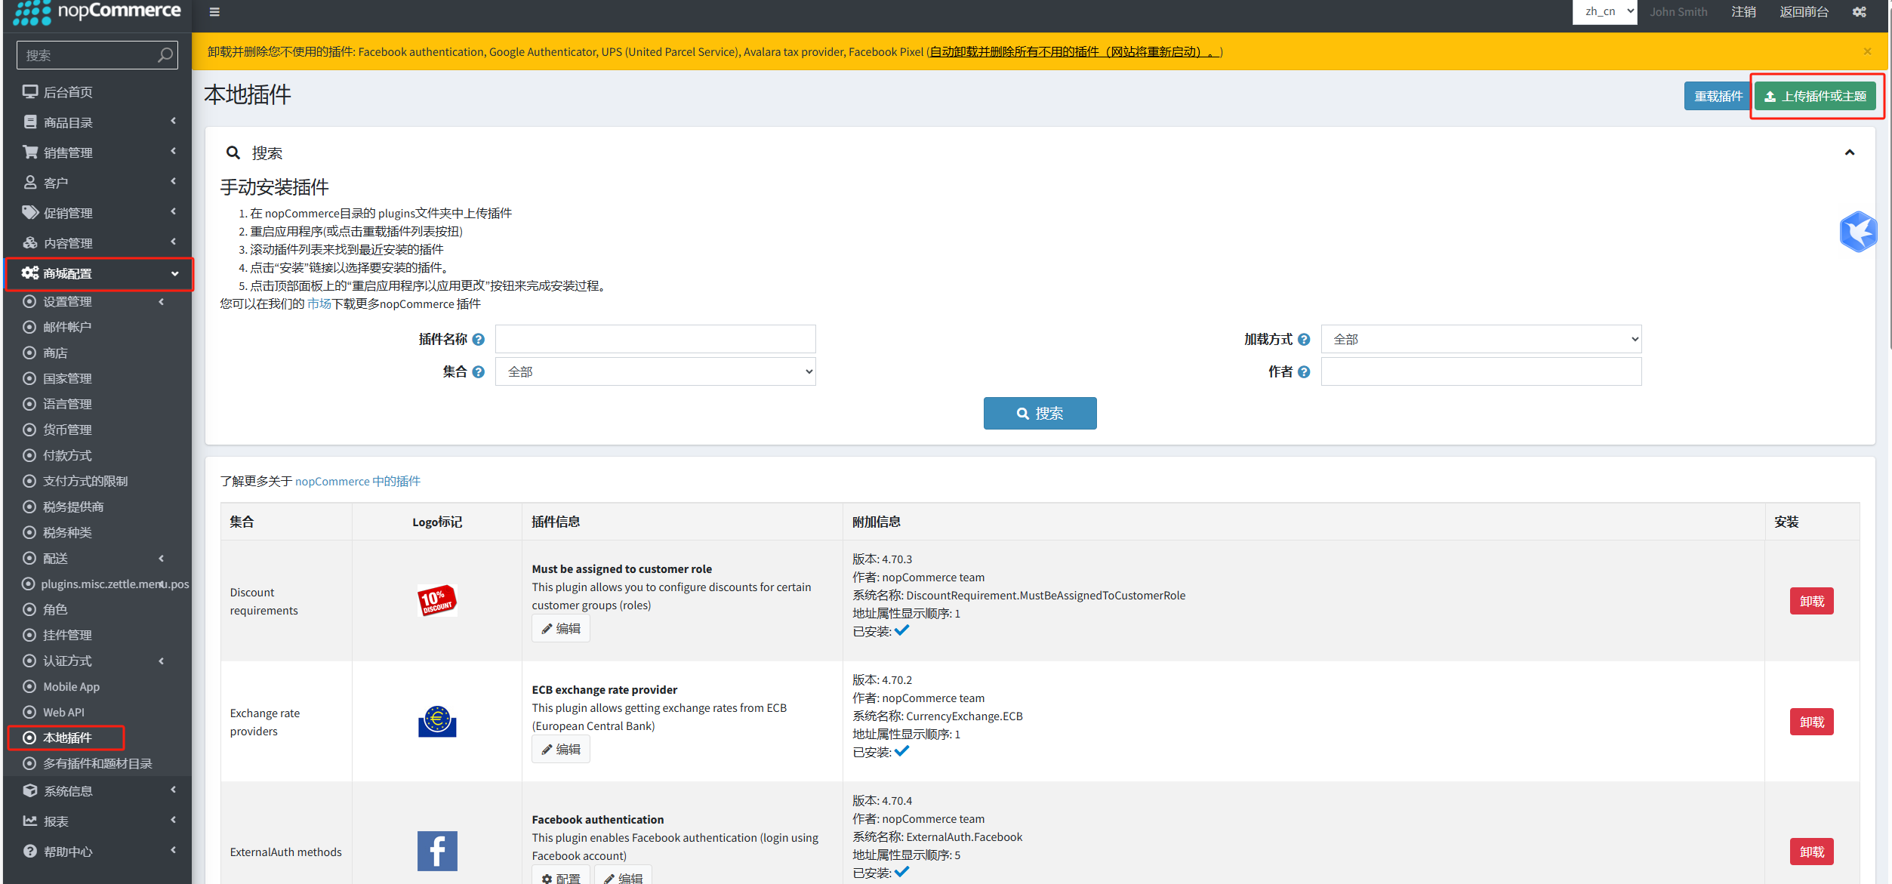Click the 上传插件或主题 button
The height and width of the screenshot is (884, 1892).
click(x=1815, y=96)
